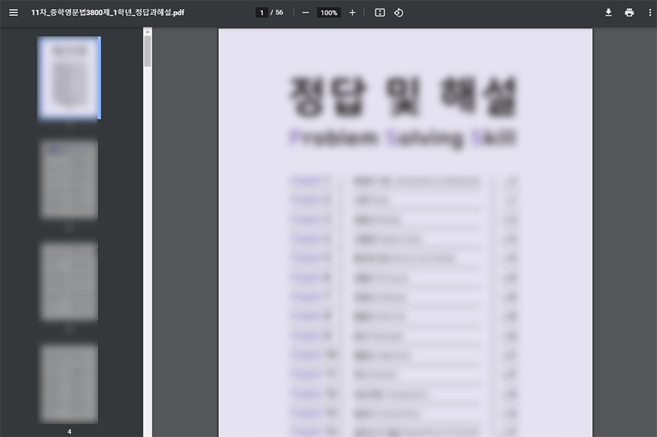Image resolution: width=657 pixels, height=437 pixels.
Task: Print the PDF document
Action: [x=629, y=13]
